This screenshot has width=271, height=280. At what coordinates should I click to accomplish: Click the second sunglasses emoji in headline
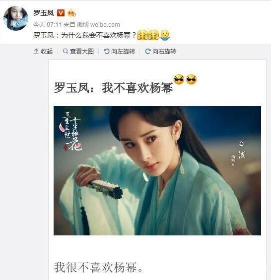pyautogui.click(x=191, y=79)
